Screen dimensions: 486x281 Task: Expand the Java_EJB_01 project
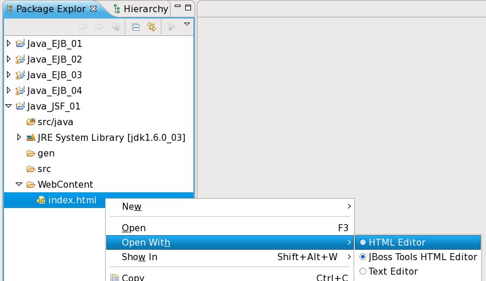[x=8, y=43]
